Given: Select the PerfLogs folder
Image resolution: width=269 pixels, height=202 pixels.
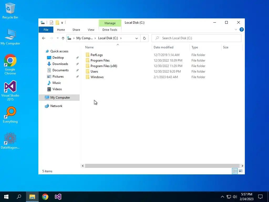Looking at the screenshot, I should point(97,55).
